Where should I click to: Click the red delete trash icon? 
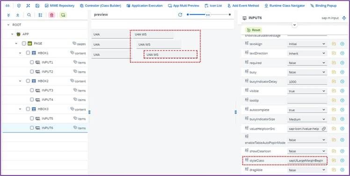coord(52,15)
